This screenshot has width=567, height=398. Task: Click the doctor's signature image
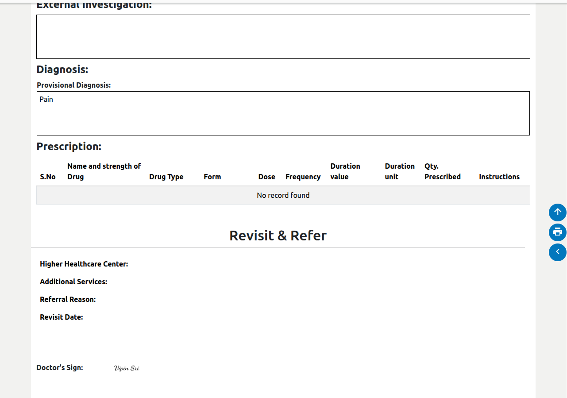pos(127,368)
